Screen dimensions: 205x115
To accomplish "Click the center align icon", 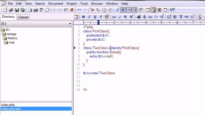I will pyautogui.click(x=175, y=17).
